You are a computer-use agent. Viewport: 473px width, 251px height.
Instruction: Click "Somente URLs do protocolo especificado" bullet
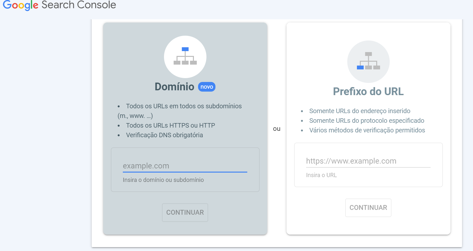tap(367, 121)
